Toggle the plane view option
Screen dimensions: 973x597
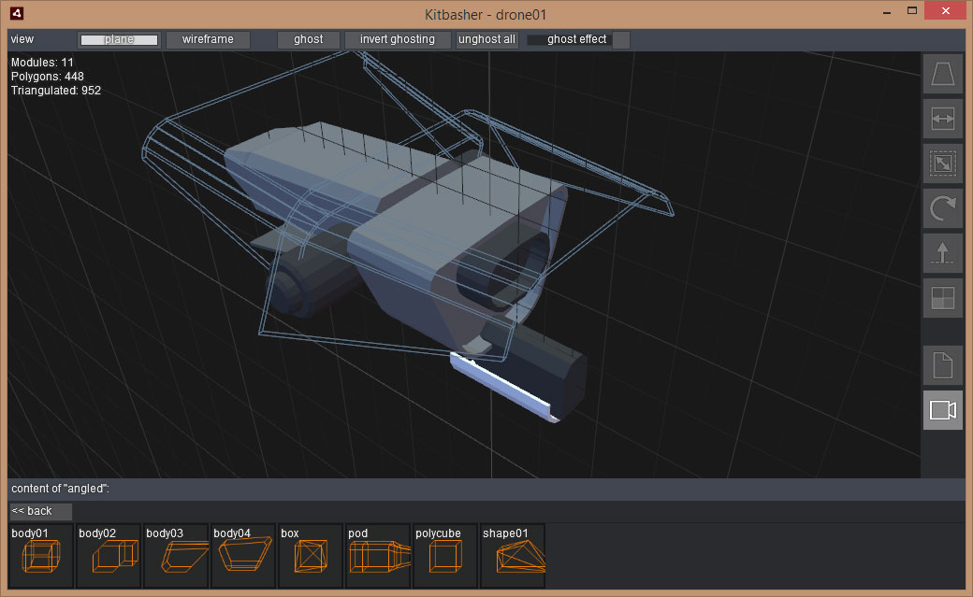[x=120, y=39]
